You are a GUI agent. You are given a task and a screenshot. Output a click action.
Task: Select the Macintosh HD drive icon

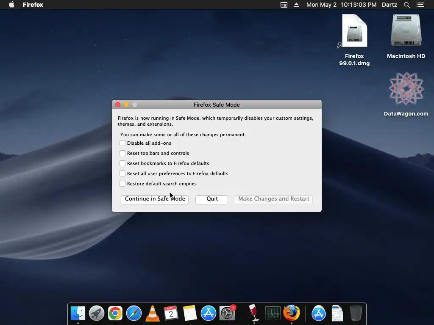406,37
